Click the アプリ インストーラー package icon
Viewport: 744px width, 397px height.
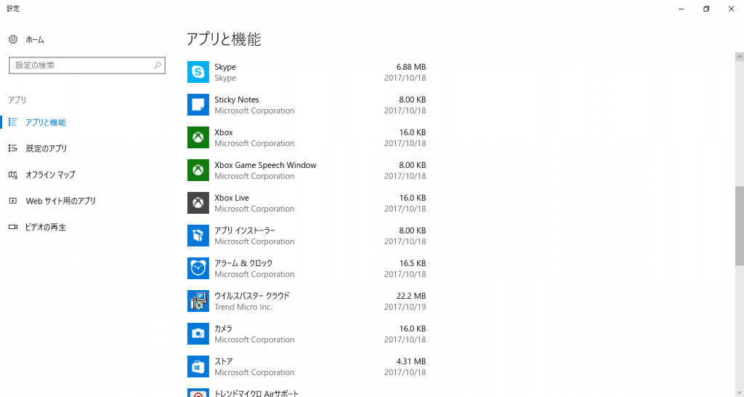pos(198,236)
